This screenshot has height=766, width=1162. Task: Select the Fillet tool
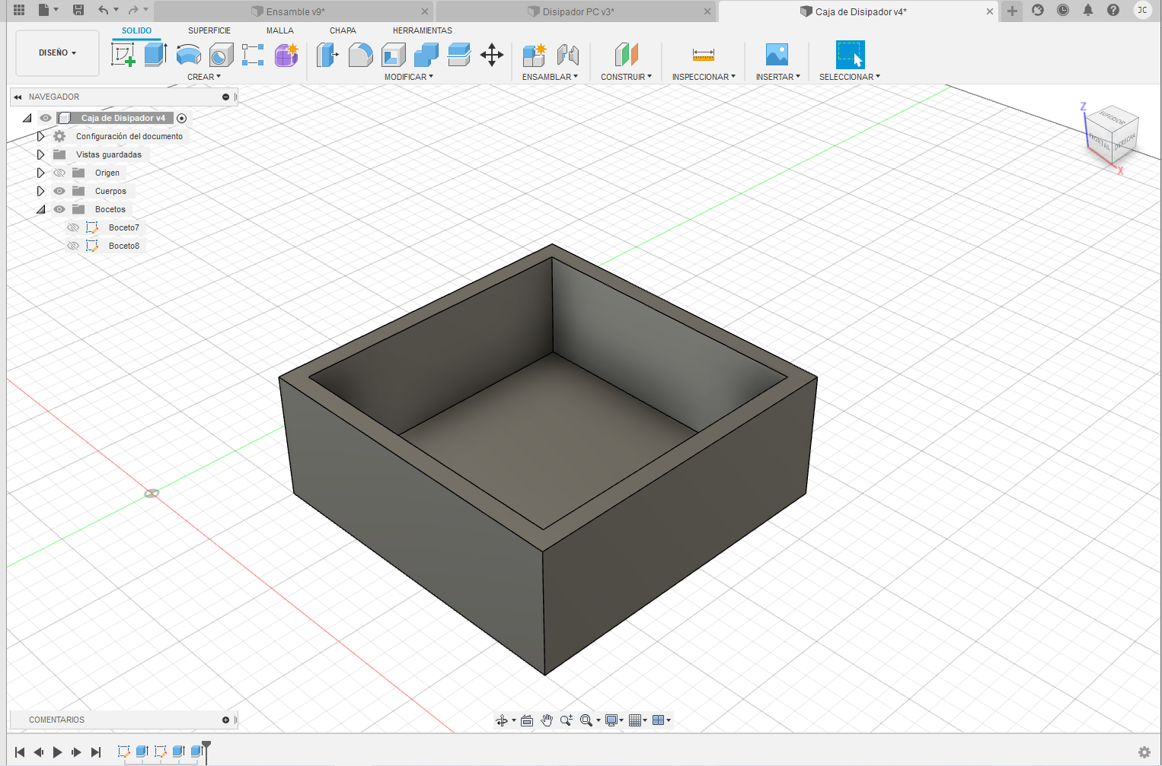point(360,55)
